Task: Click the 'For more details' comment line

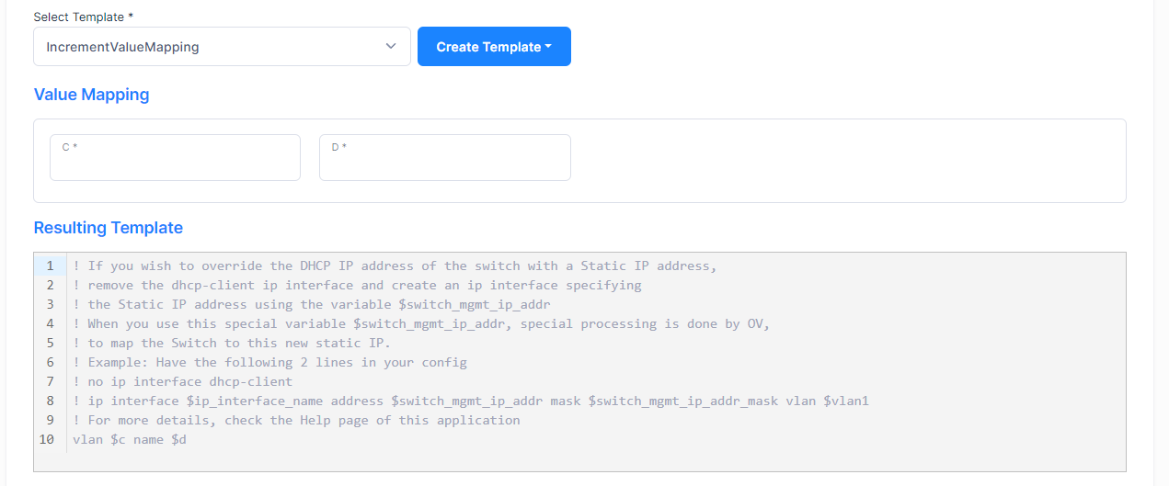Action: (304, 421)
